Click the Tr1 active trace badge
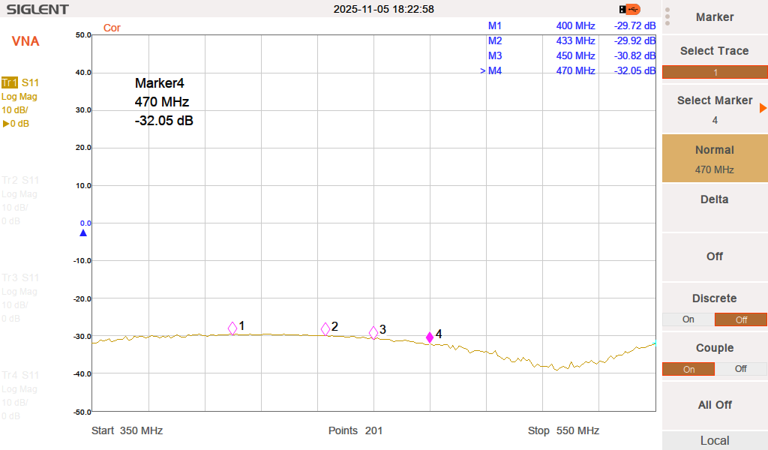 tap(10, 82)
